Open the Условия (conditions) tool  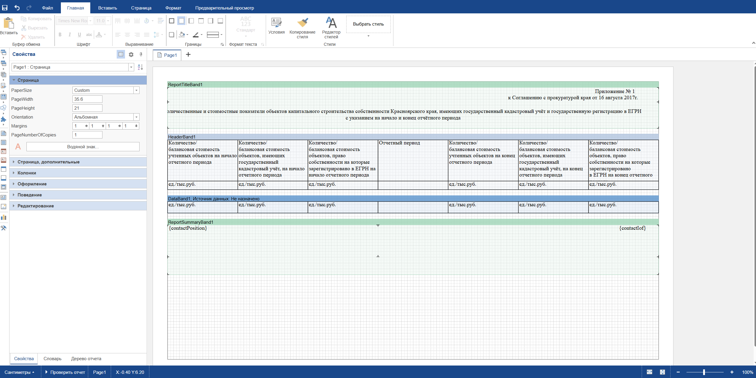[276, 26]
